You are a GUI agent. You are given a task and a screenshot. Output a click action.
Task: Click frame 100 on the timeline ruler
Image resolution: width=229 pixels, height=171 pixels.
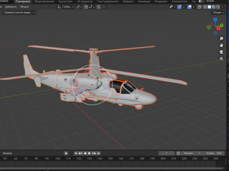[58, 159]
